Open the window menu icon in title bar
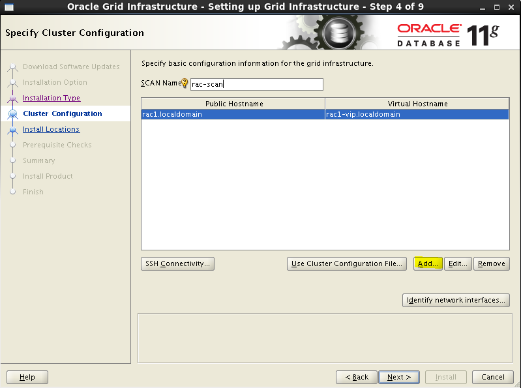Screen dimensions: 521x388 [9, 7]
